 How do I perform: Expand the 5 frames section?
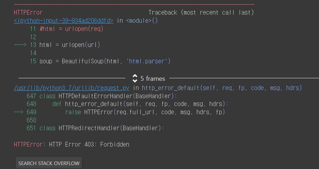[x=149, y=79]
